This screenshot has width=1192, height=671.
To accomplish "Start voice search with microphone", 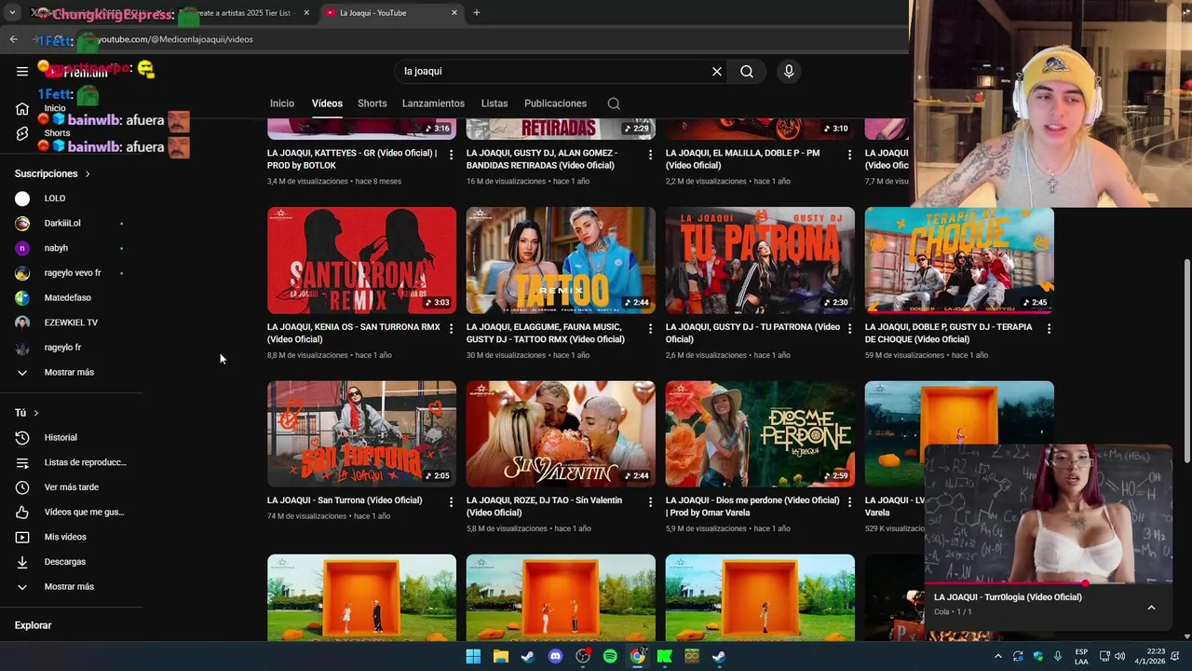I will [789, 71].
